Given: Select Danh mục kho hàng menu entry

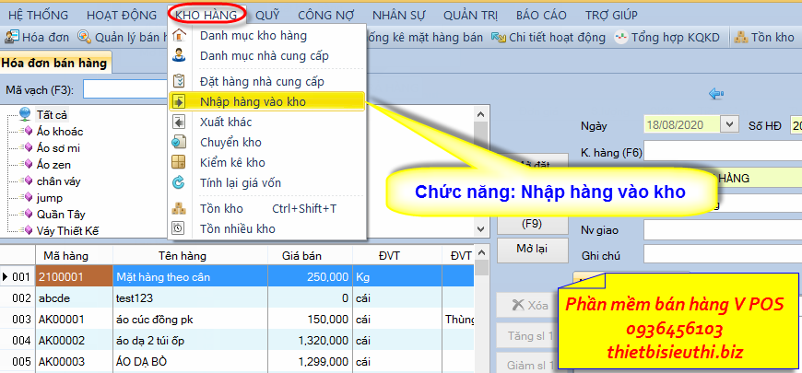Looking at the screenshot, I should tap(253, 36).
